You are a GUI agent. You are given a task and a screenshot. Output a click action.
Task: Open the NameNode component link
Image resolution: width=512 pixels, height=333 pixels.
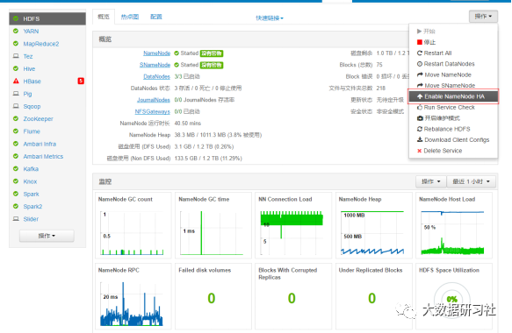coord(156,53)
